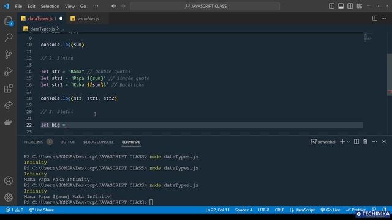Toggle primary side bar layout icon

(x=331, y=6)
